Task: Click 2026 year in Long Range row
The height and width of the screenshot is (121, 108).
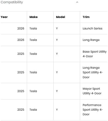Action: 21,40
